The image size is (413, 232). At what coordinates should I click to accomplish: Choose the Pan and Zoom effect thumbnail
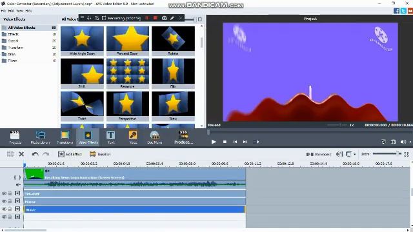pyautogui.click(x=128, y=41)
